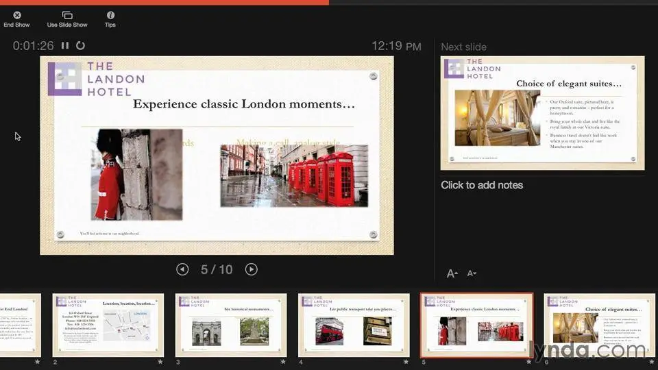Click to add notes field
658x370 pixels.
pos(482,185)
